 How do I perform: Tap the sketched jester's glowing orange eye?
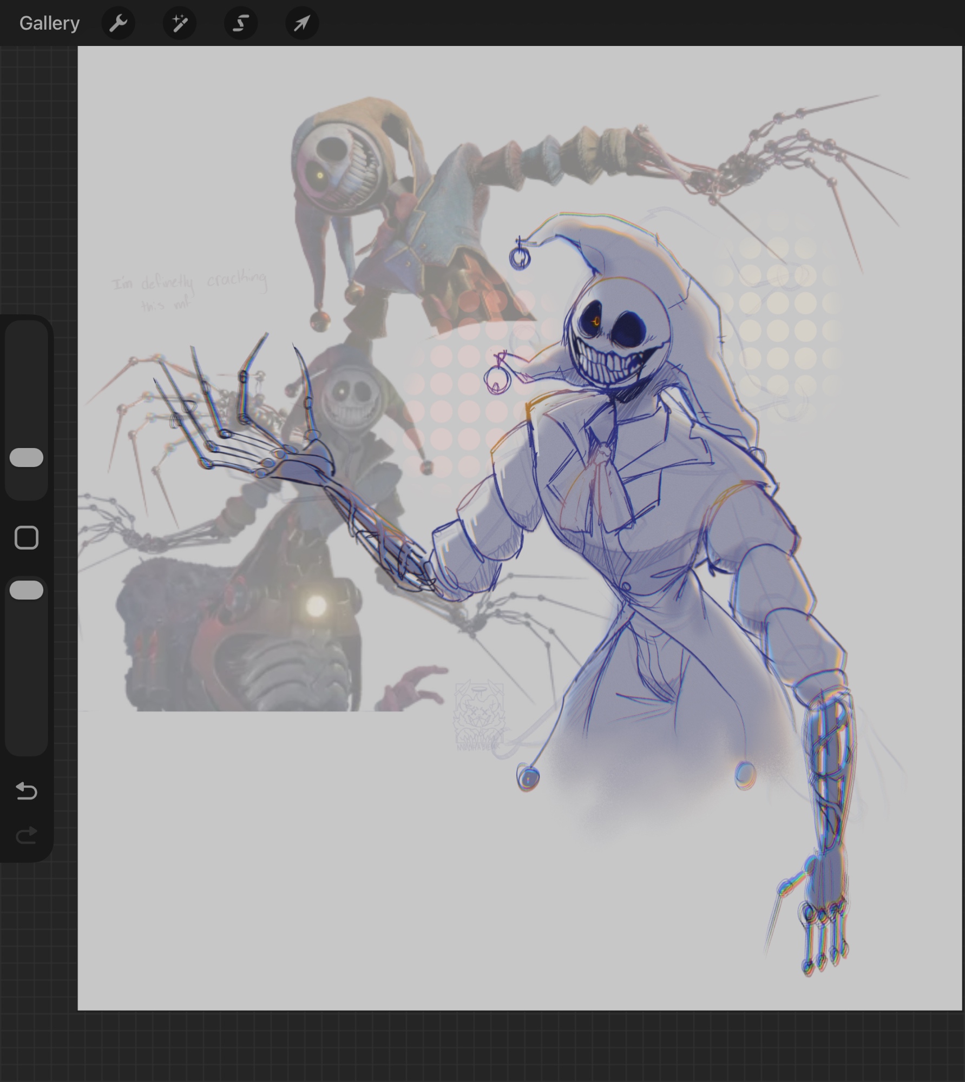pyautogui.click(x=595, y=321)
